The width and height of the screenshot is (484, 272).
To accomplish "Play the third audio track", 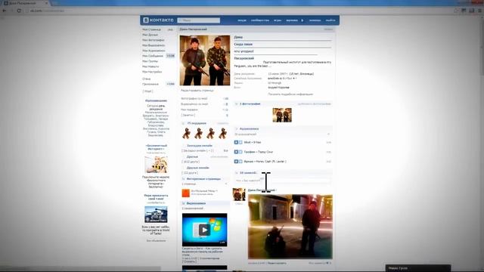I will [x=236, y=161].
